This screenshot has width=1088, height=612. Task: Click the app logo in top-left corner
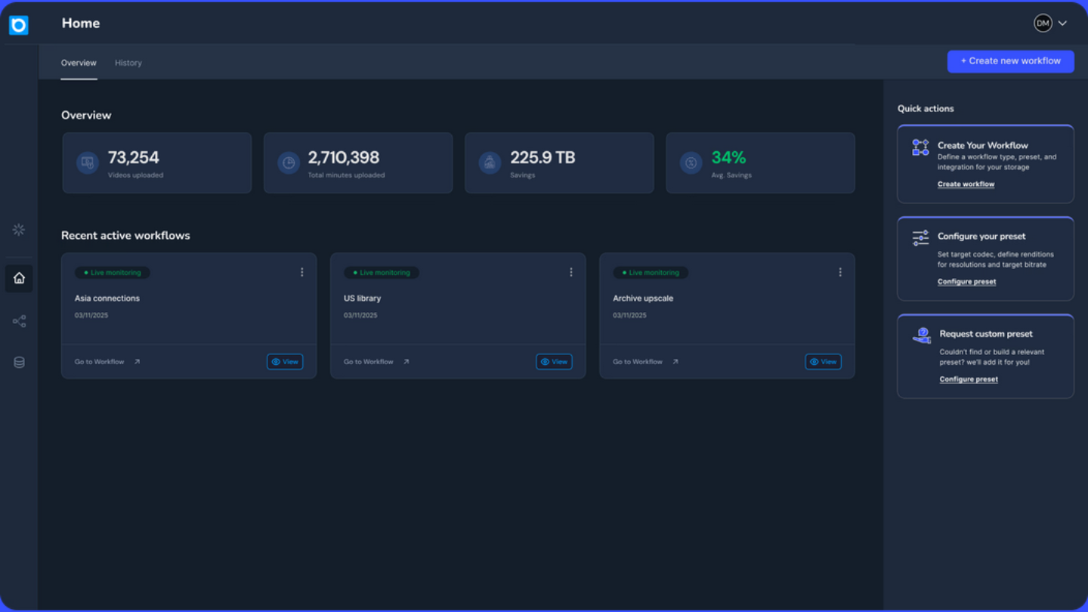[19, 25]
